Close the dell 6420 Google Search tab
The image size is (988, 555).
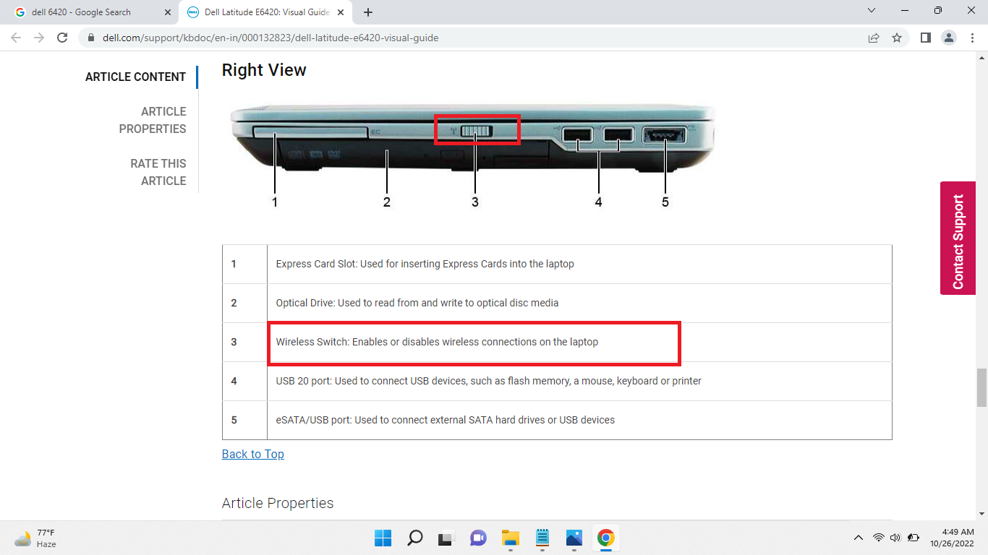[x=168, y=12]
